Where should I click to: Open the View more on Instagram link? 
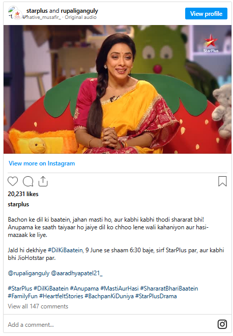pos(42,163)
